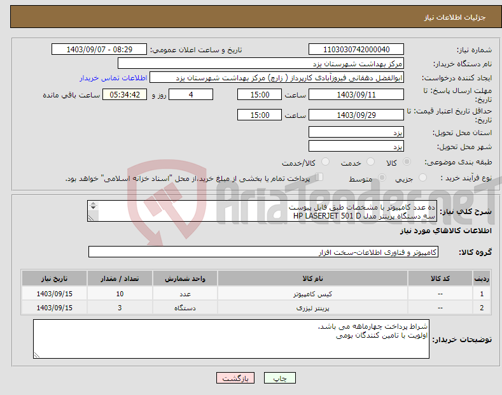Click the چاپ print button

click(279, 378)
